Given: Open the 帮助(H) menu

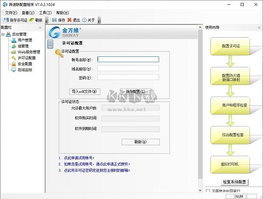Looking at the screenshot, I should click(x=62, y=13).
